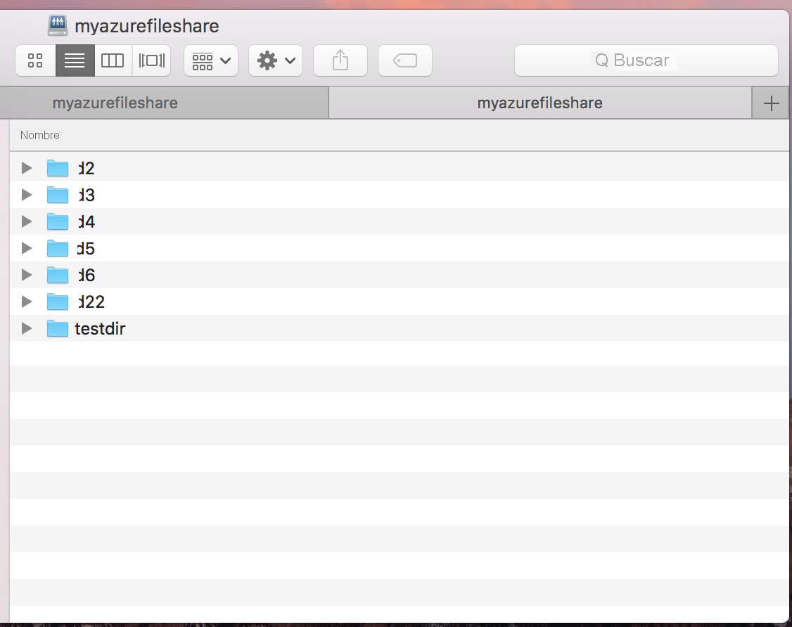Screen dimensions: 792x627
Task: Switch to icon view
Action: tap(35, 60)
